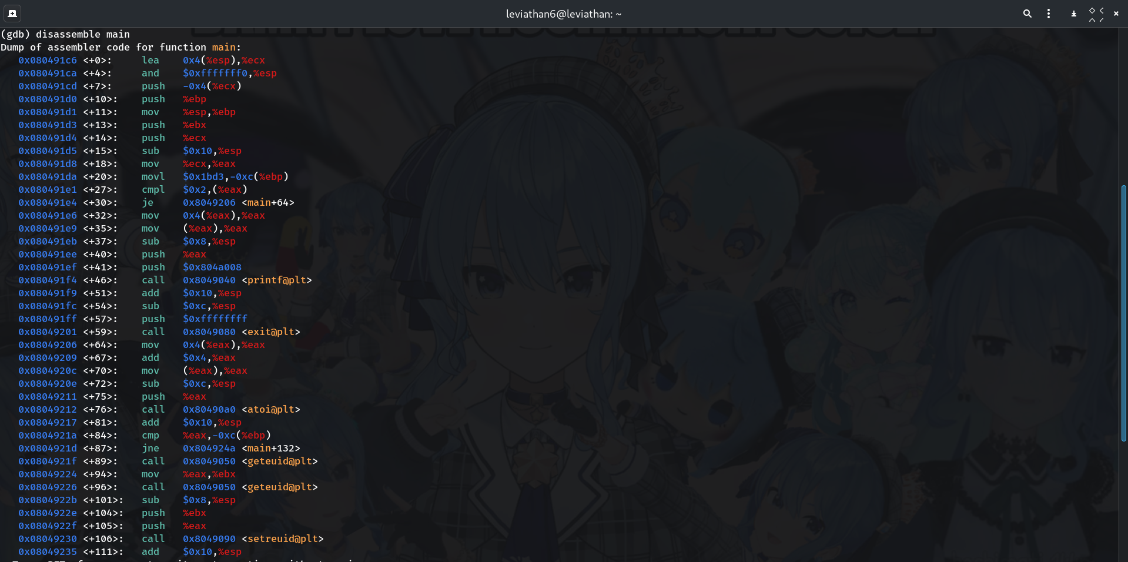Click the $0x804a008 push operand

212,267
